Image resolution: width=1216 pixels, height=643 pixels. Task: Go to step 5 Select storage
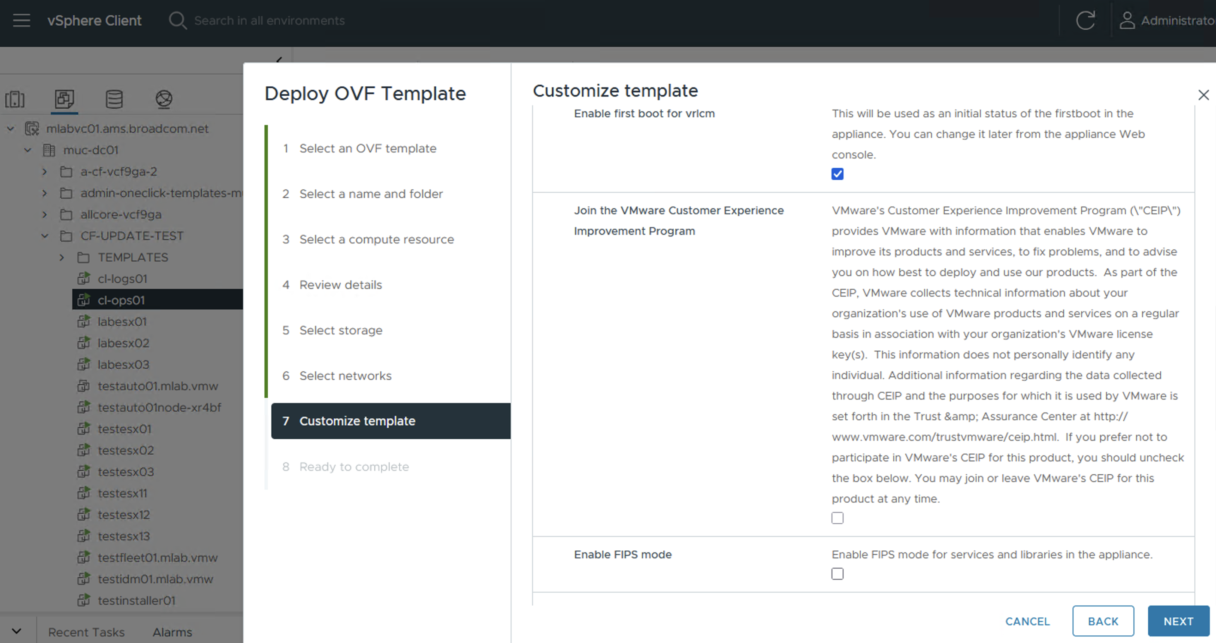tap(341, 331)
